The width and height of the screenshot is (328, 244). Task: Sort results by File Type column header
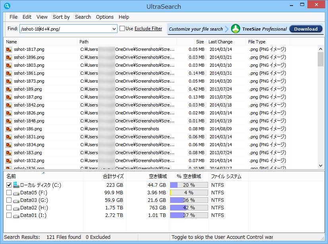click(x=268, y=42)
